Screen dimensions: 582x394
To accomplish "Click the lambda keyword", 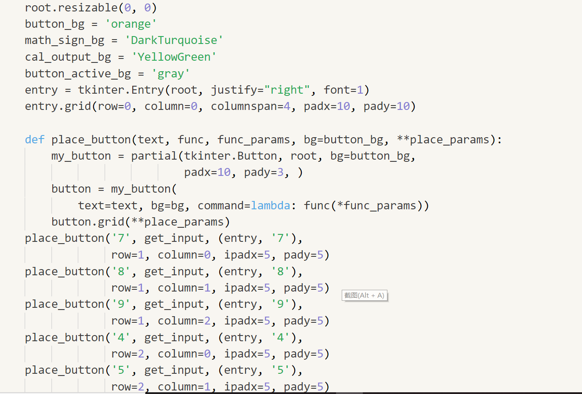I will pyautogui.click(x=270, y=206).
